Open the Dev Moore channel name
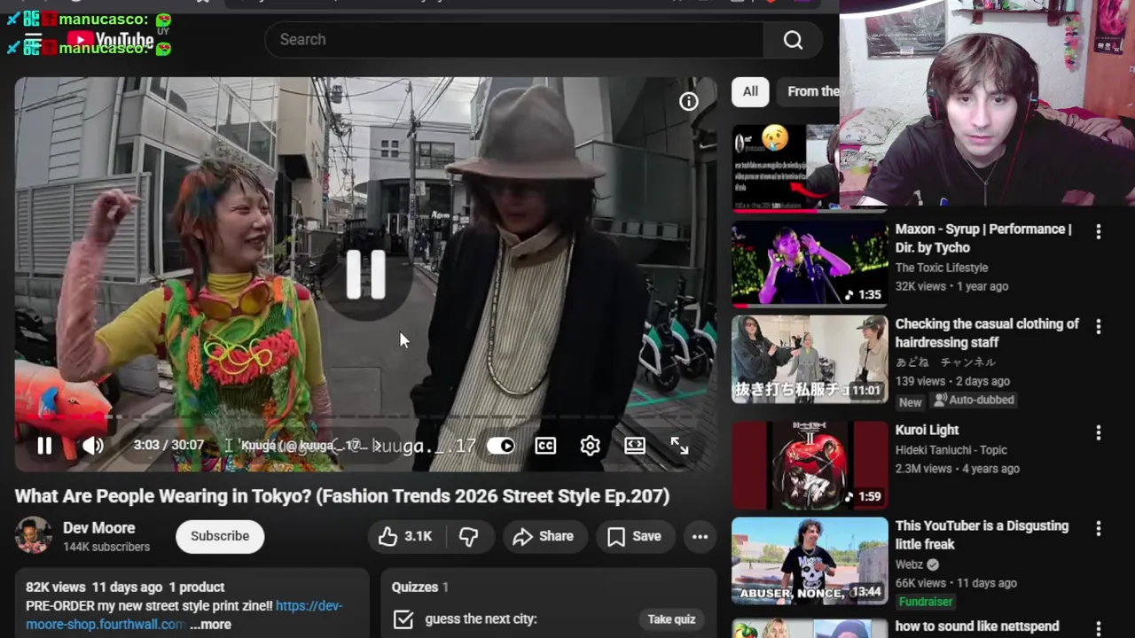This screenshot has width=1135, height=638. 99,528
